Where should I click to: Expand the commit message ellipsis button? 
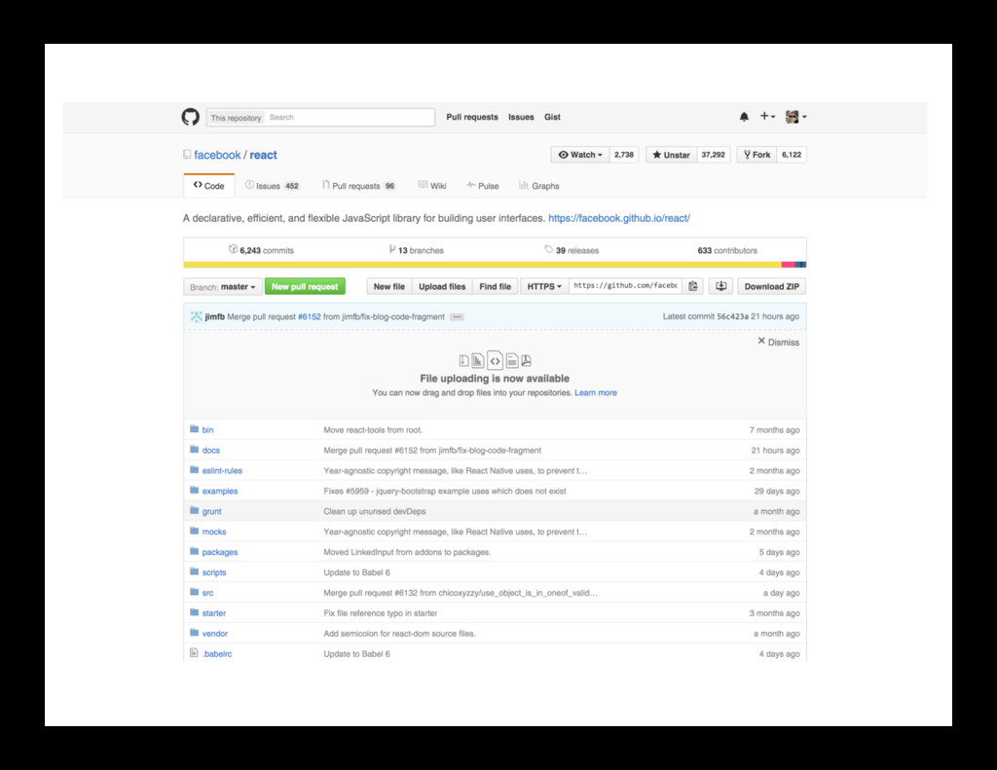coord(457,316)
